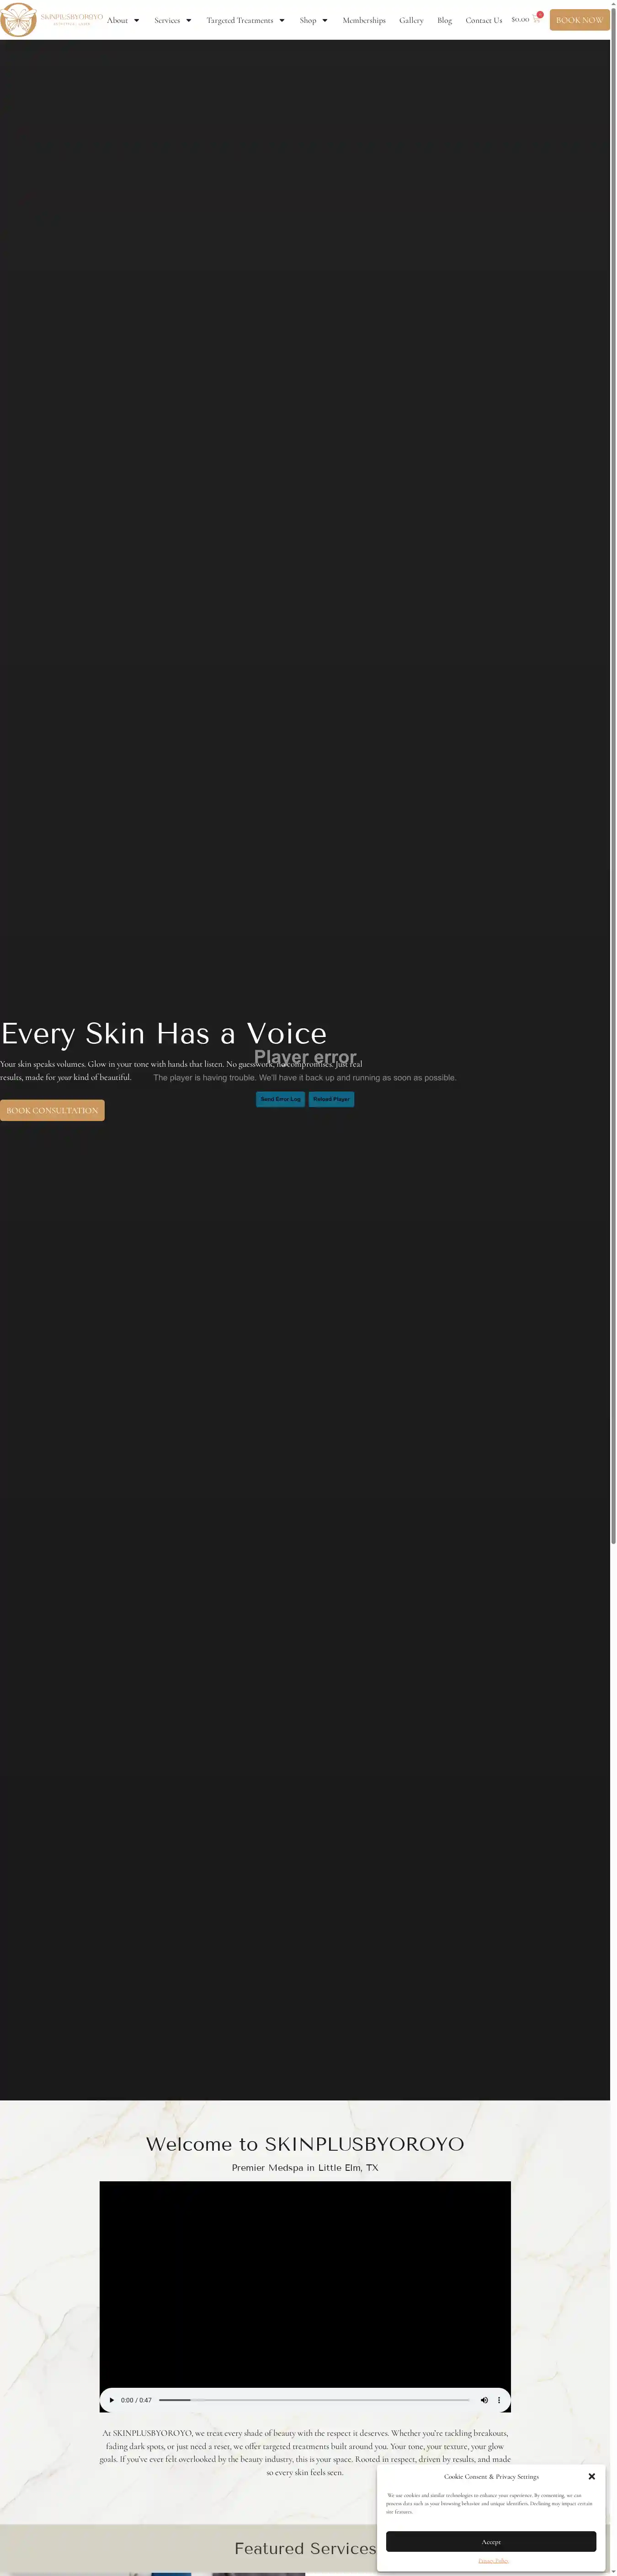Seek on the video progress bar
The width and height of the screenshot is (617, 2576).
click(x=314, y=2400)
